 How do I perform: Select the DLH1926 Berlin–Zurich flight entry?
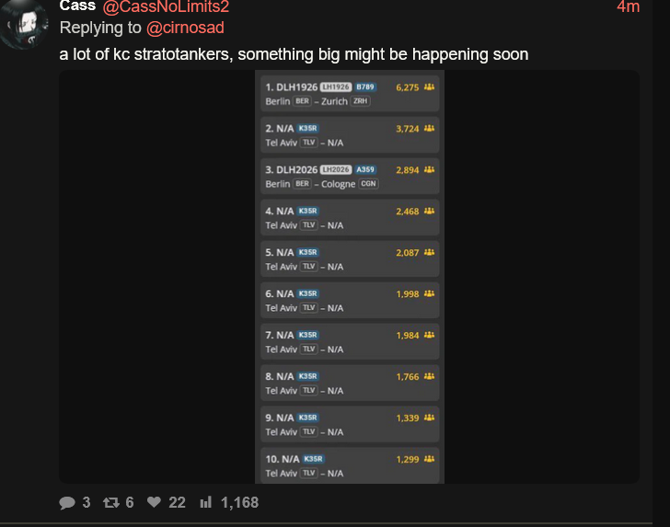[350, 94]
